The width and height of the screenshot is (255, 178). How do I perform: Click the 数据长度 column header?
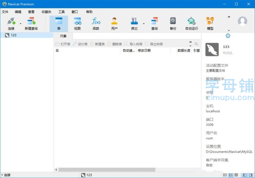coord(181,51)
